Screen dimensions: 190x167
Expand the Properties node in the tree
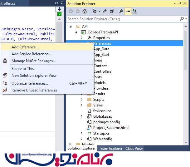[82, 38]
